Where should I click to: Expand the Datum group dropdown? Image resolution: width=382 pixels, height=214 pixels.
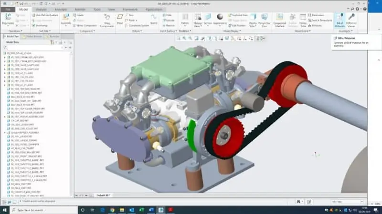pos(137,31)
